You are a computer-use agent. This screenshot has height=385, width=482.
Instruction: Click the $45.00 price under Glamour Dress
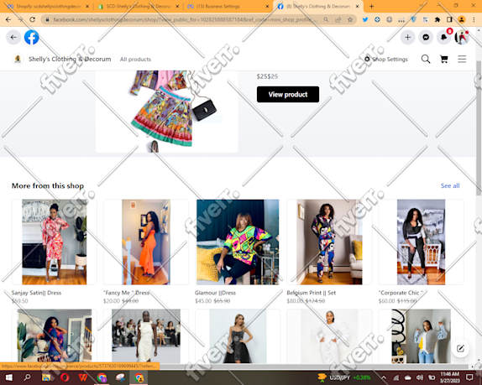203,301
